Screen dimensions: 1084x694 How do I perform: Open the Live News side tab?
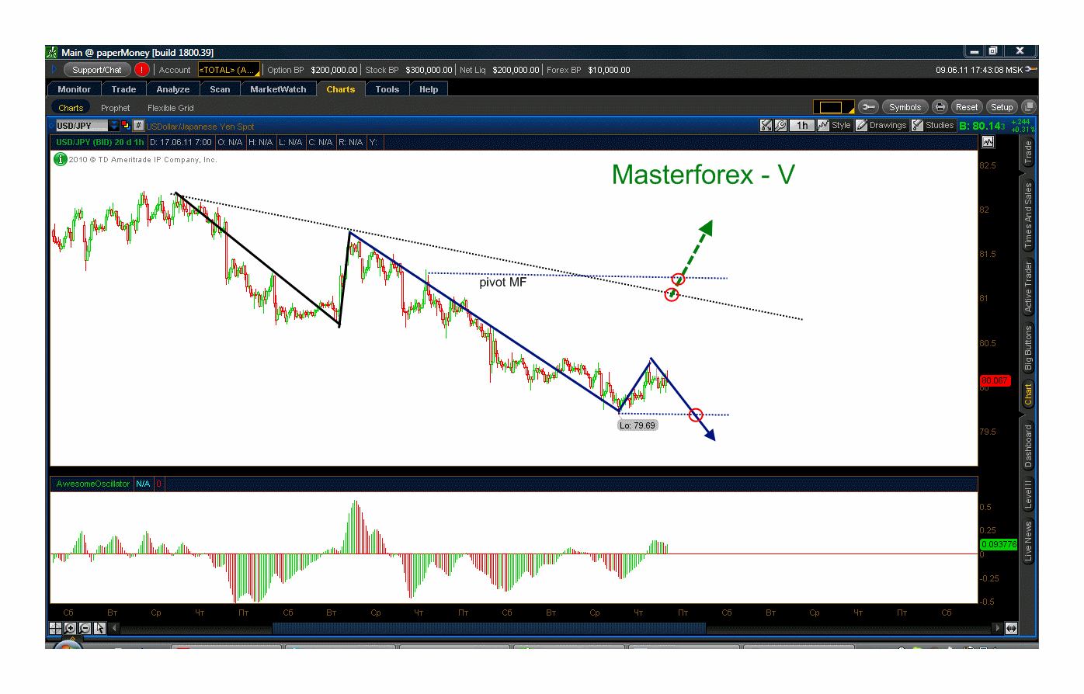click(x=1028, y=541)
